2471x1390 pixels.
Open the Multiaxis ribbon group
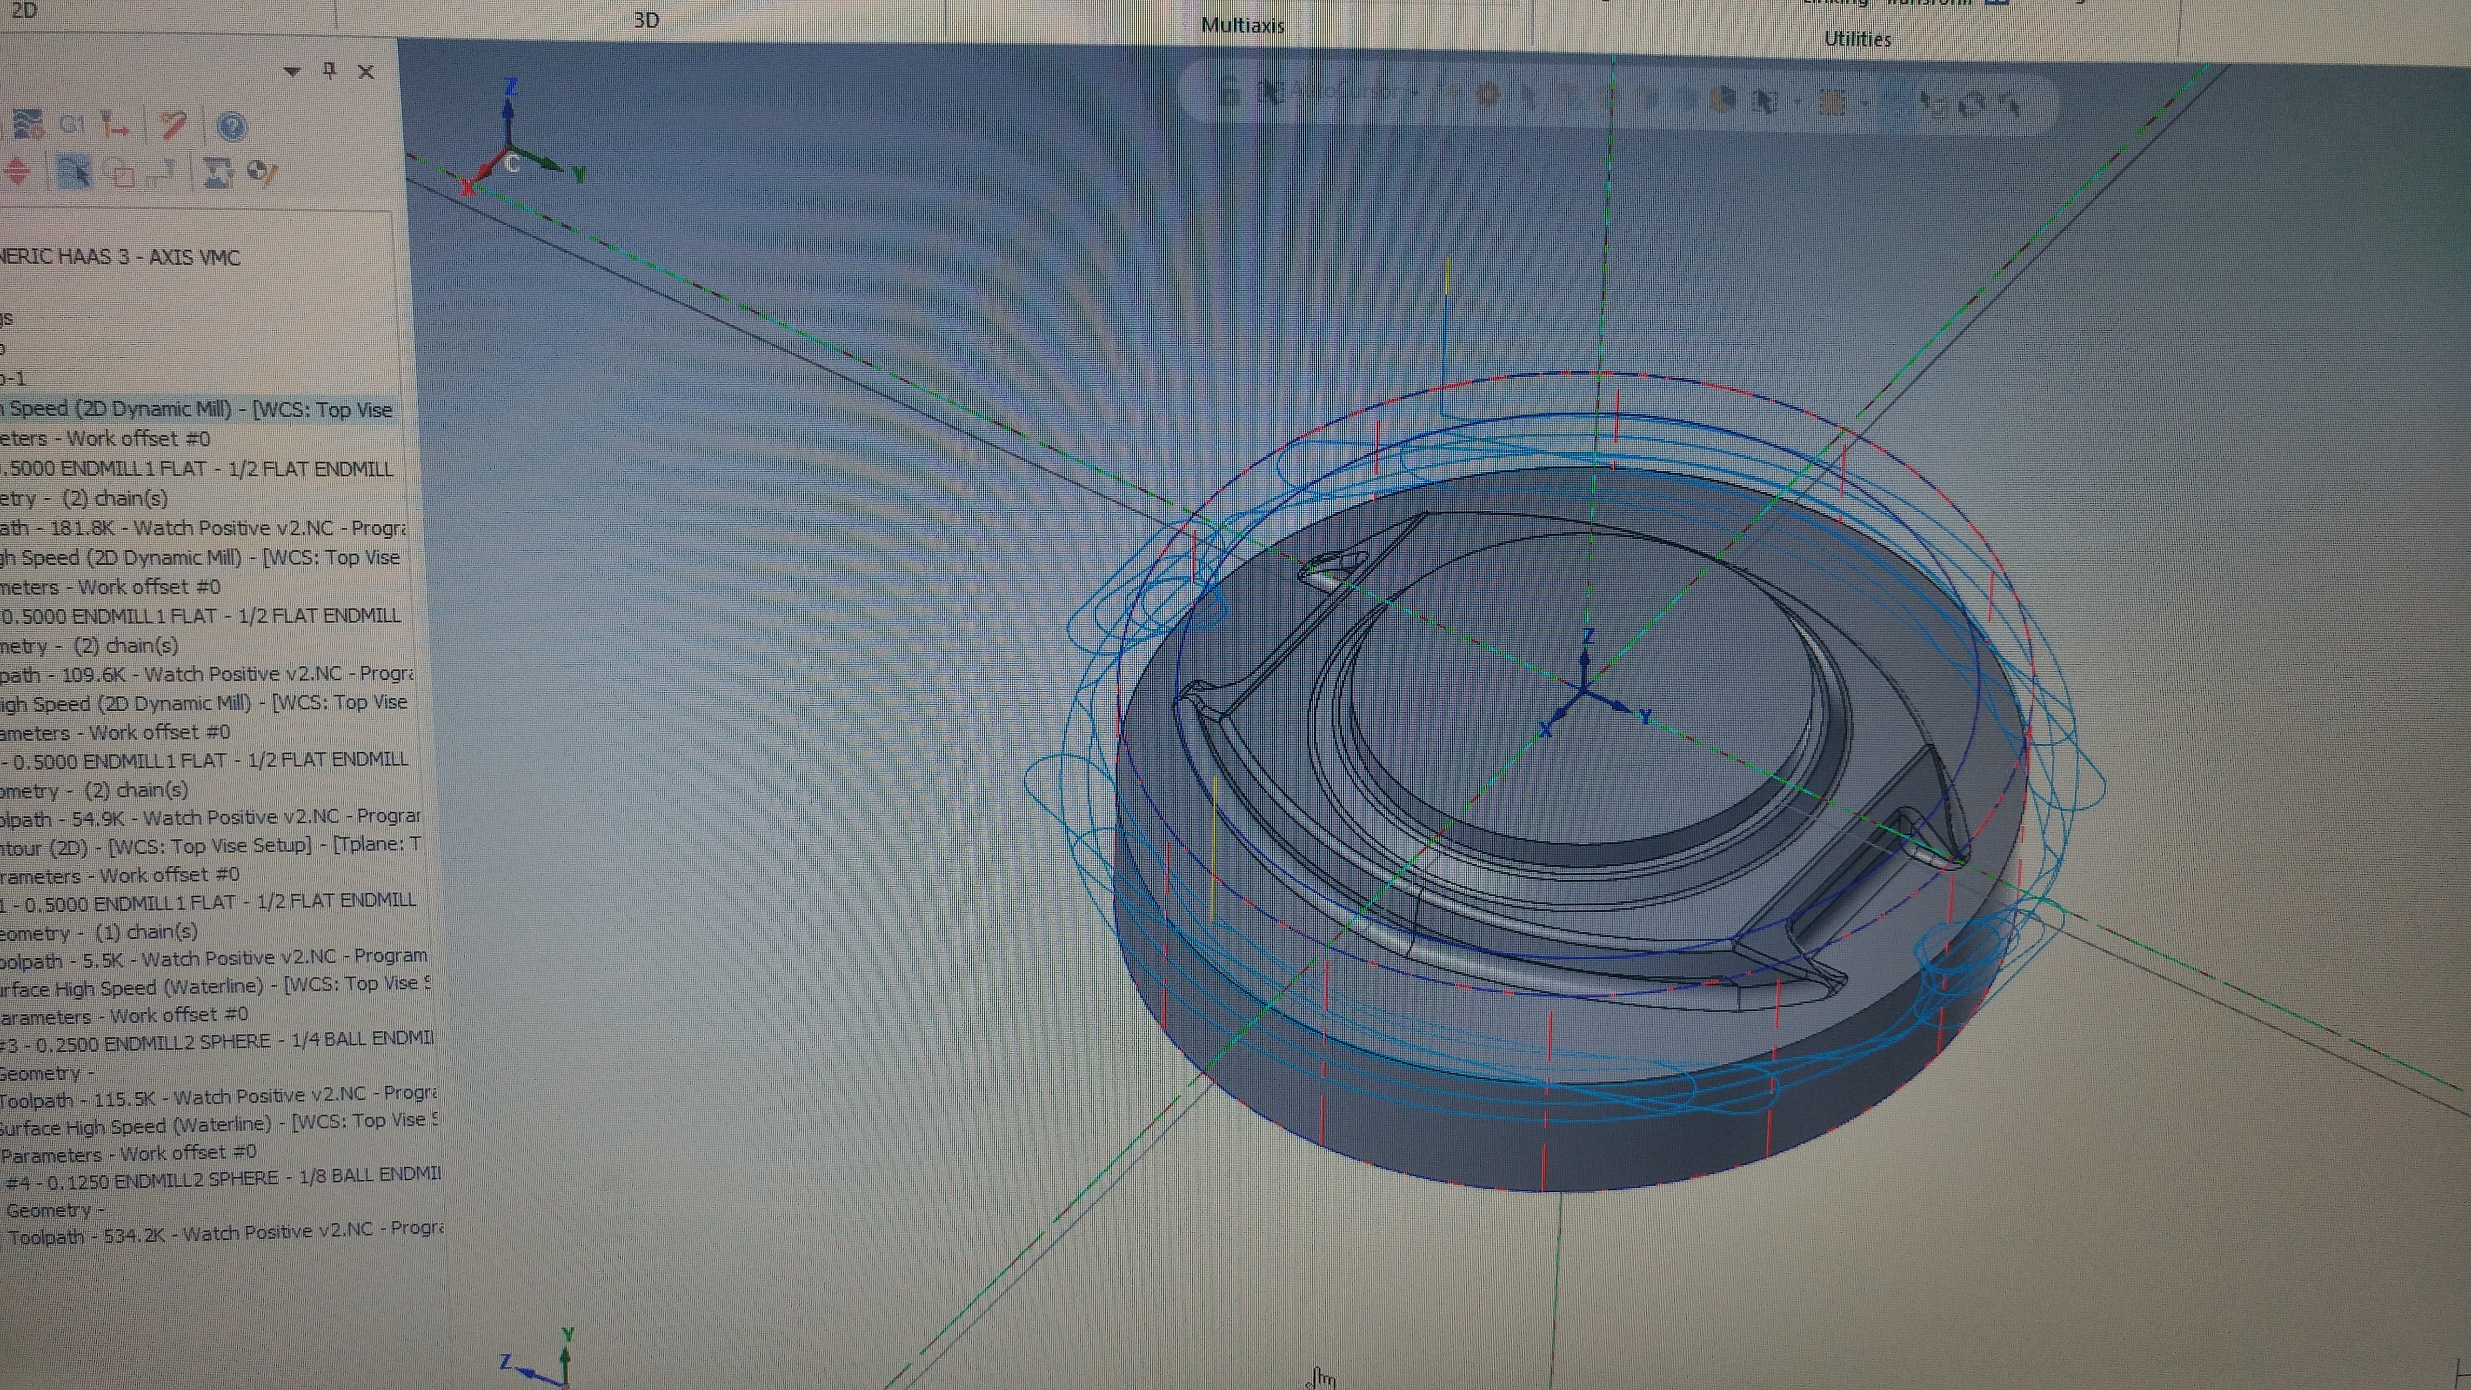tap(1242, 26)
